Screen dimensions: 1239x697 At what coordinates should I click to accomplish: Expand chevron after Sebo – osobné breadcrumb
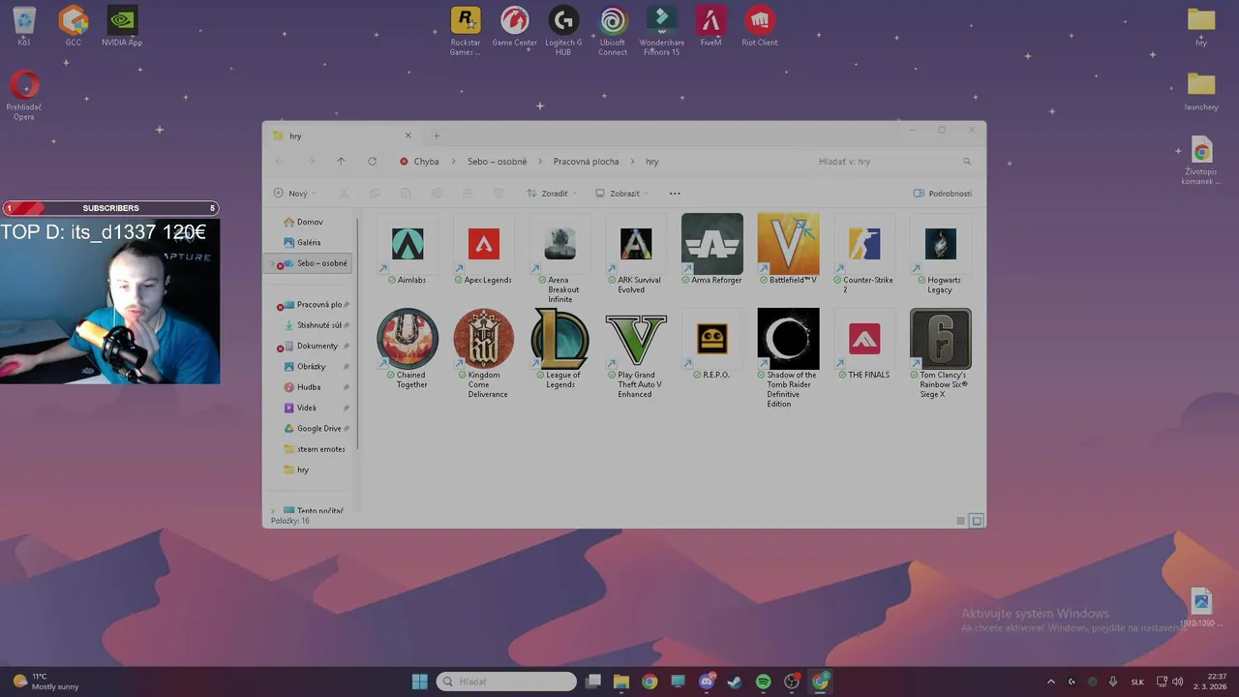pyautogui.click(x=540, y=162)
